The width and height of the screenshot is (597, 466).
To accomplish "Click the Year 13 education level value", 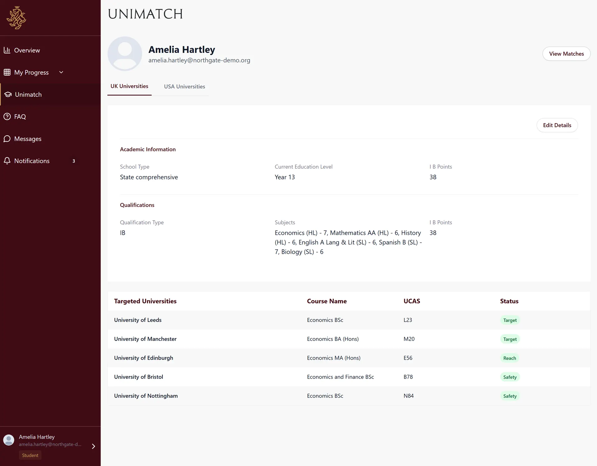I will coord(285,177).
